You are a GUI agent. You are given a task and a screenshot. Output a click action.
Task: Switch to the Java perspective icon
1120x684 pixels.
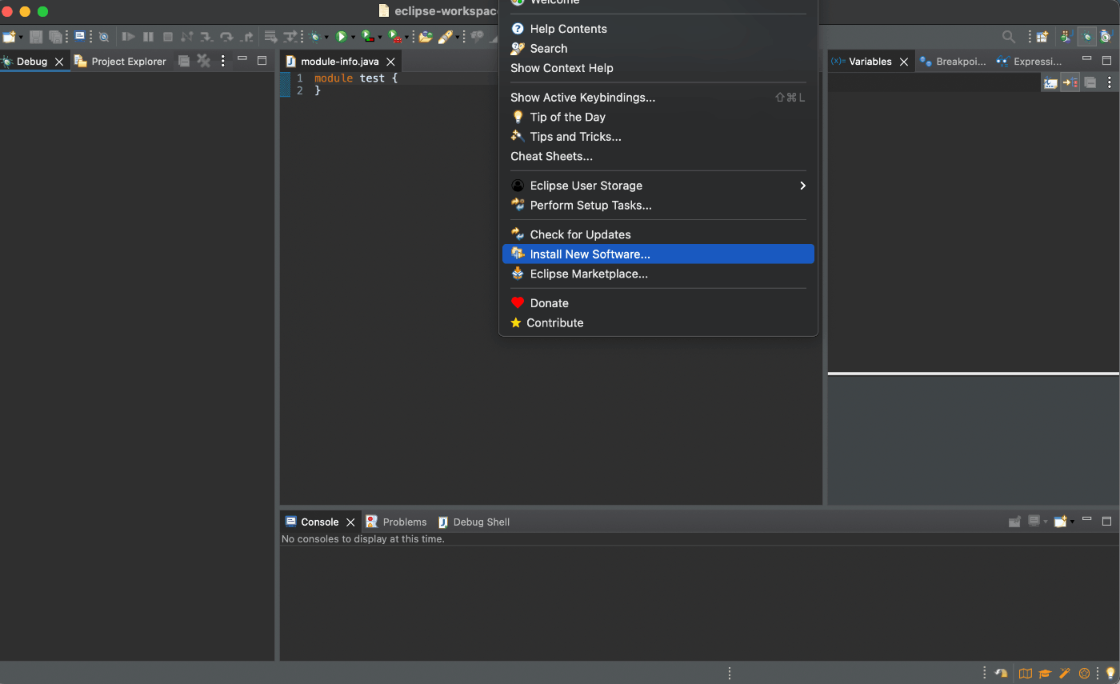click(1065, 37)
